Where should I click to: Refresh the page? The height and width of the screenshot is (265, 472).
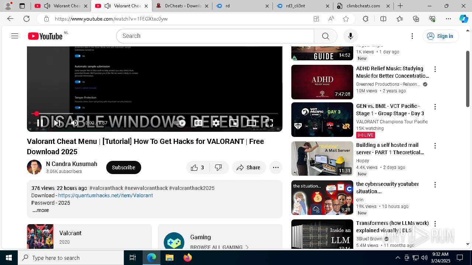[x=27, y=19]
